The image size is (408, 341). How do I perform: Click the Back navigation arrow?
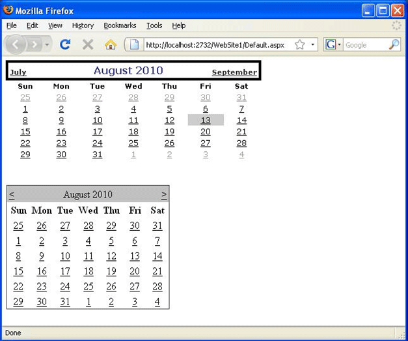click(x=16, y=44)
